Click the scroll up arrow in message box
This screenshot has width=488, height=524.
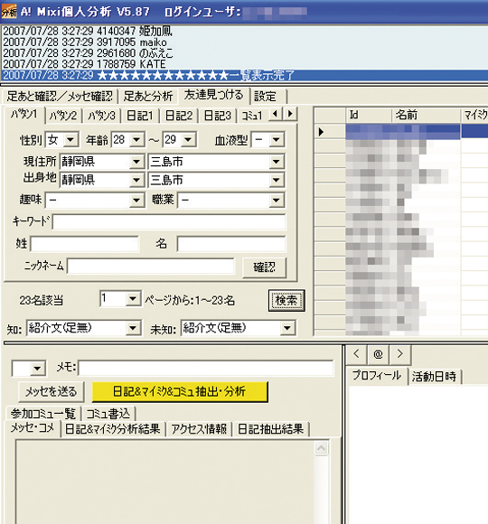(321, 448)
